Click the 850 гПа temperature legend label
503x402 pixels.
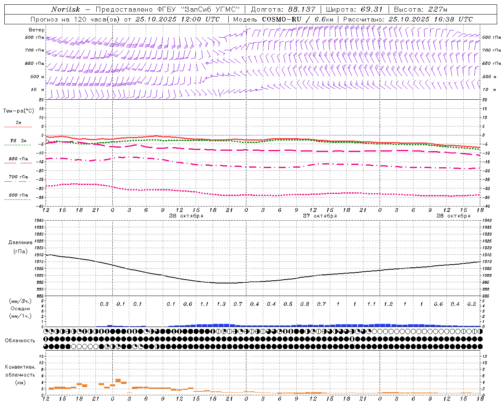[18, 159]
